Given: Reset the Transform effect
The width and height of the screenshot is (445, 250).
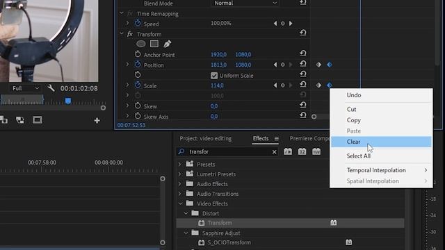Looking at the screenshot, I should point(303,33).
